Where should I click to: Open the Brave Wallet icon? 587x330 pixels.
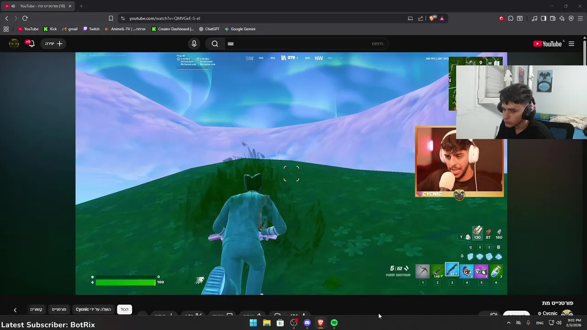553,18
